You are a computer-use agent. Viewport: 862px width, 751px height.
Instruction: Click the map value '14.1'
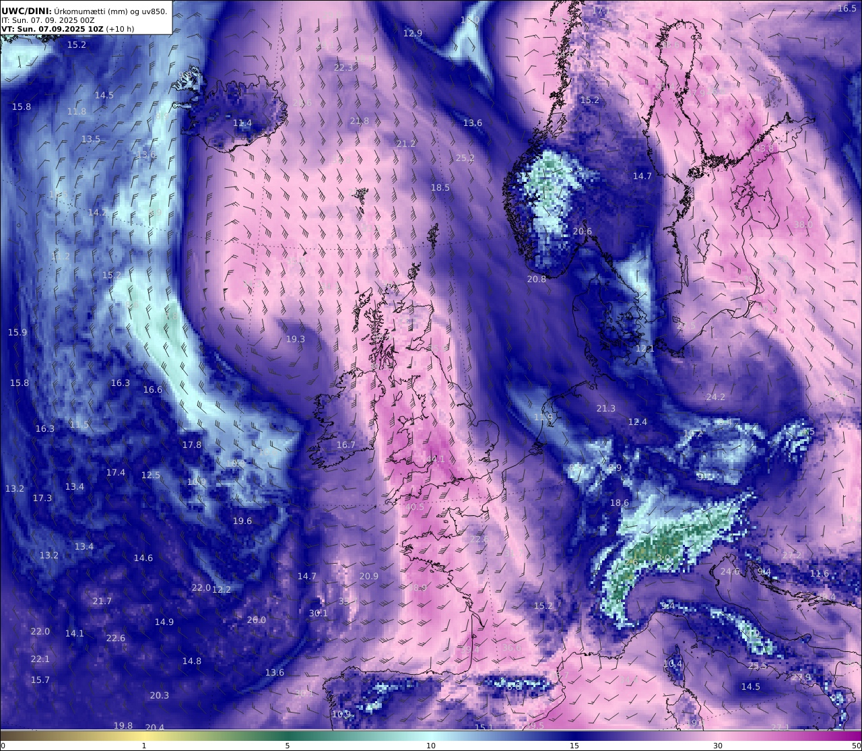pos(75,633)
